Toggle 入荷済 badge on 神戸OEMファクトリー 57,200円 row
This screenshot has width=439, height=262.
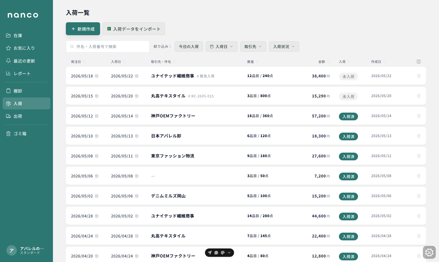pos(348,116)
